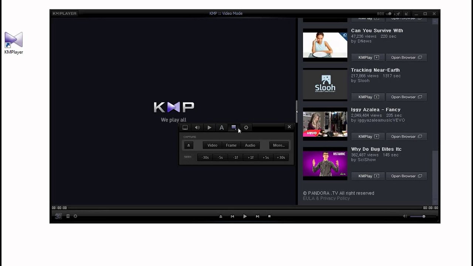The height and width of the screenshot is (266, 473).
Task: Switch player to compact mode arrow icon
Action: pos(406,14)
